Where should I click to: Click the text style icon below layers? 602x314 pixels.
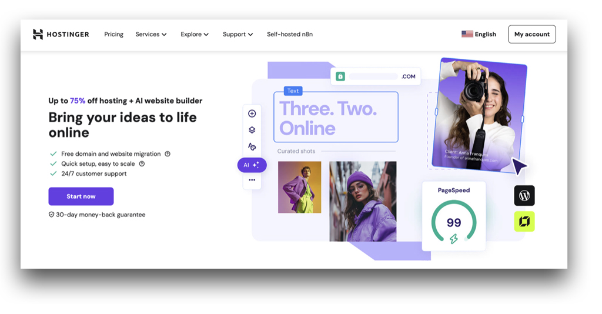pyautogui.click(x=252, y=146)
